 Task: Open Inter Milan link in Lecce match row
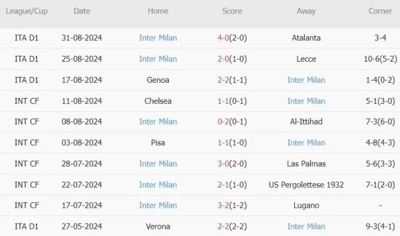(158, 59)
